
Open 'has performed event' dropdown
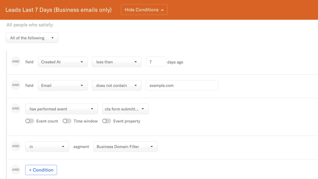tap(61, 109)
